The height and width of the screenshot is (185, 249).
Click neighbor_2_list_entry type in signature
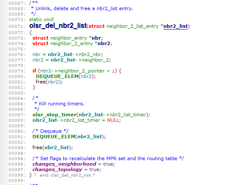point(133,26)
